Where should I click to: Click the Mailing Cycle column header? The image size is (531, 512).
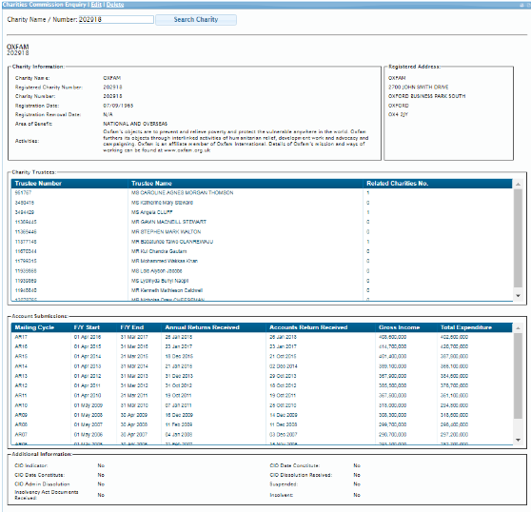click(x=41, y=327)
